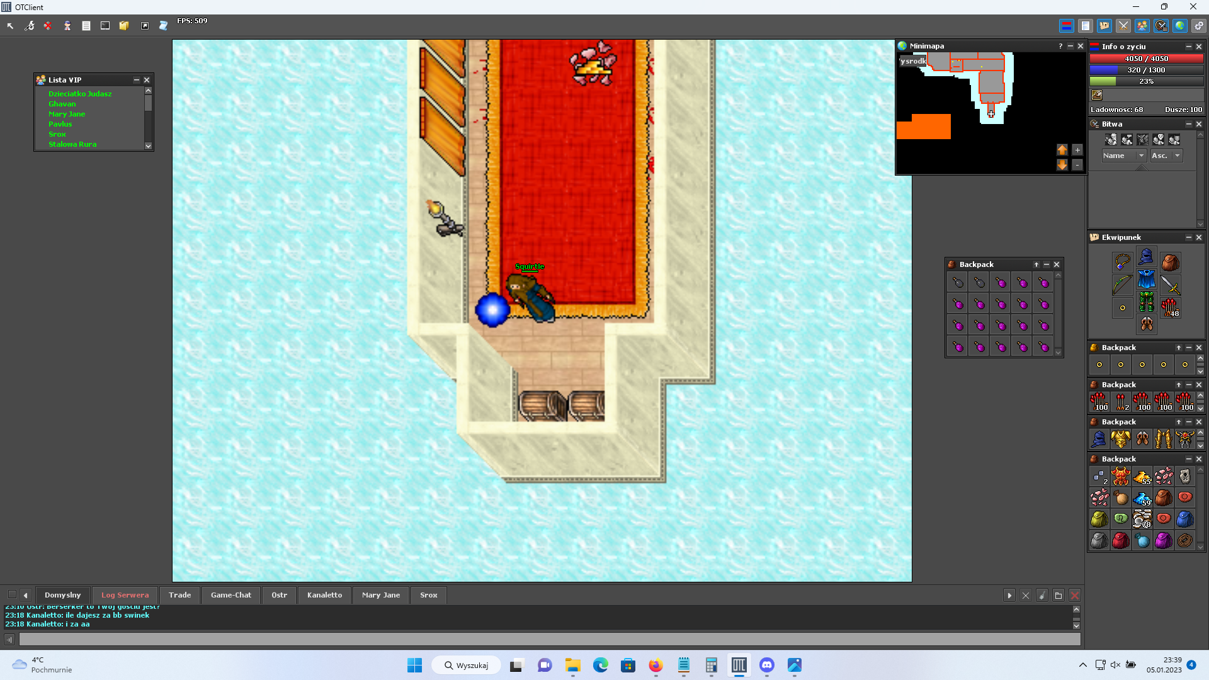This screenshot has width=1209, height=680.
Task: Click the red X close channel button
Action: pos(1075,595)
